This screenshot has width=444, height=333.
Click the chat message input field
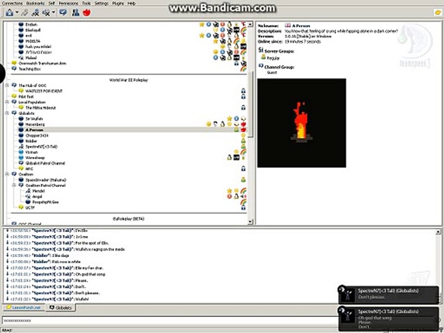click(x=170, y=321)
